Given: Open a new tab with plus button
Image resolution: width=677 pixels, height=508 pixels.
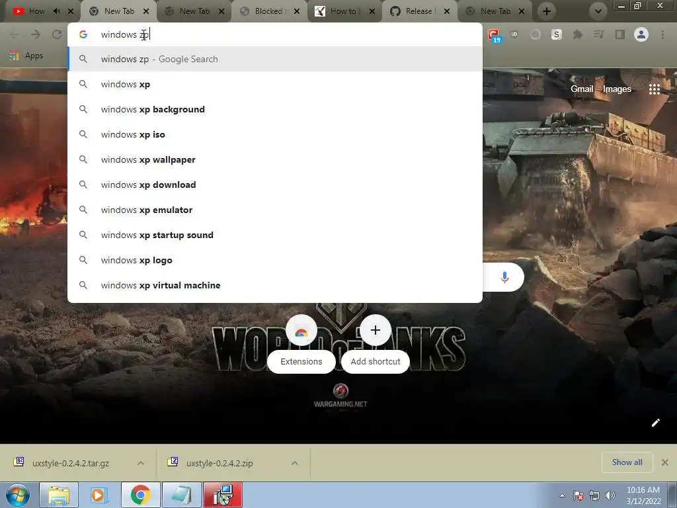Looking at the screenshot, I should pyautogui.click(x=547, y=11).
